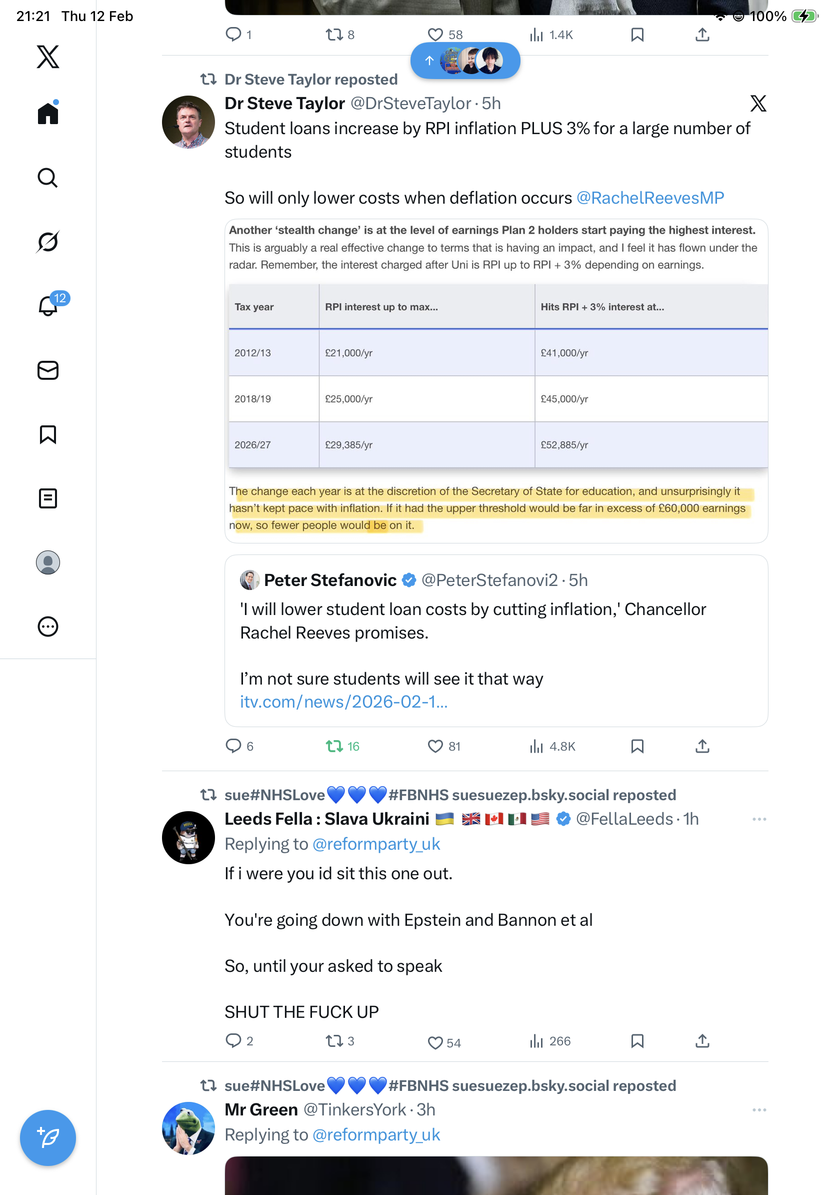The image size is (834, 1195).
Task: Bookmark Dr Steve Taylor's student loans post
Action: point(637,746)
